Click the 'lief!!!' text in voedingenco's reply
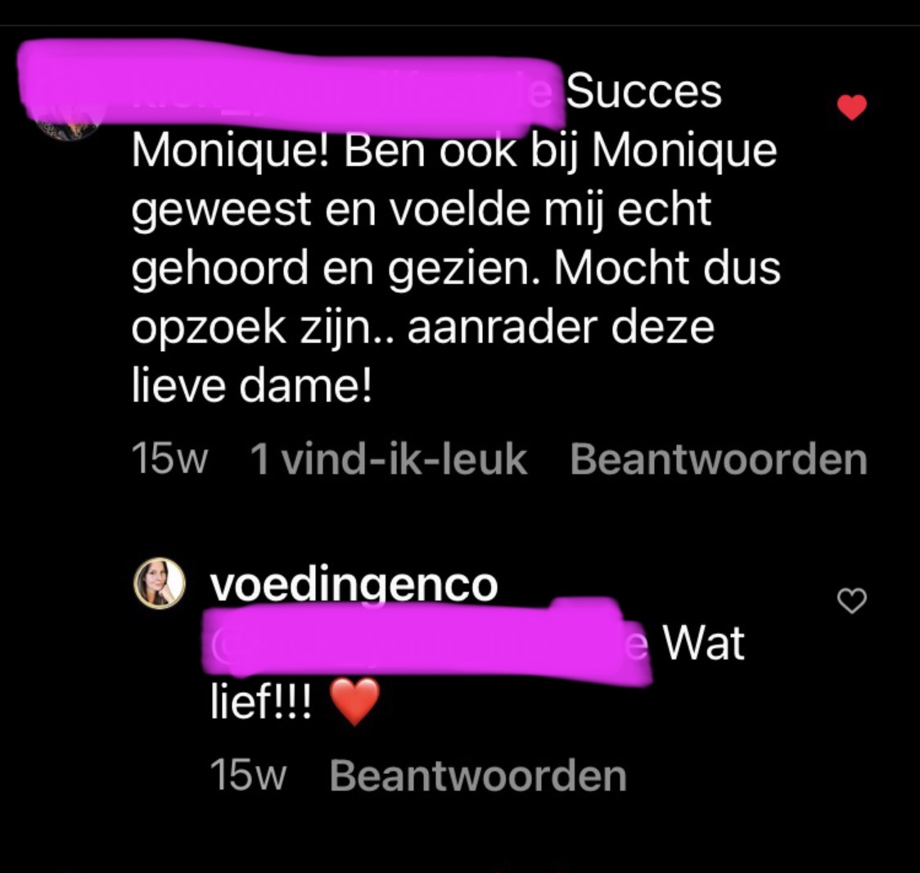Screen dimensions: 920x873 (x=261, y=702)
